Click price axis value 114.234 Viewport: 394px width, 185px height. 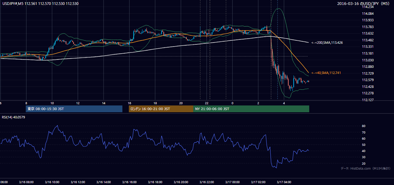tap(368, 7)
